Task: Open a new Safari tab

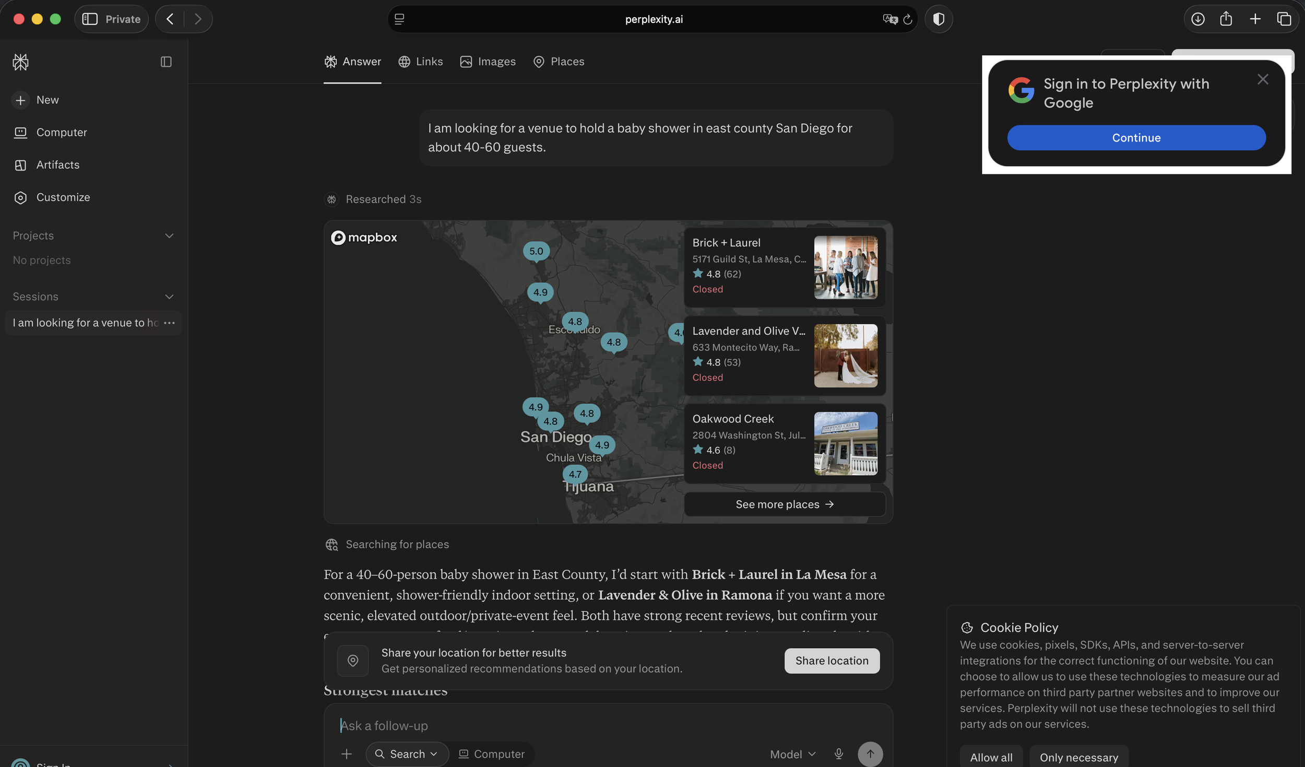Action: 1255,19
